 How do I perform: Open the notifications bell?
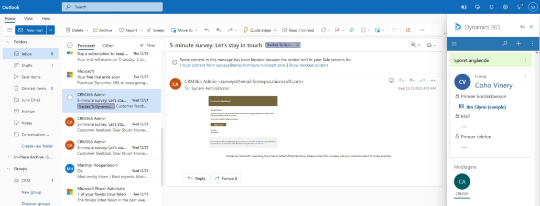pos(491,7)
